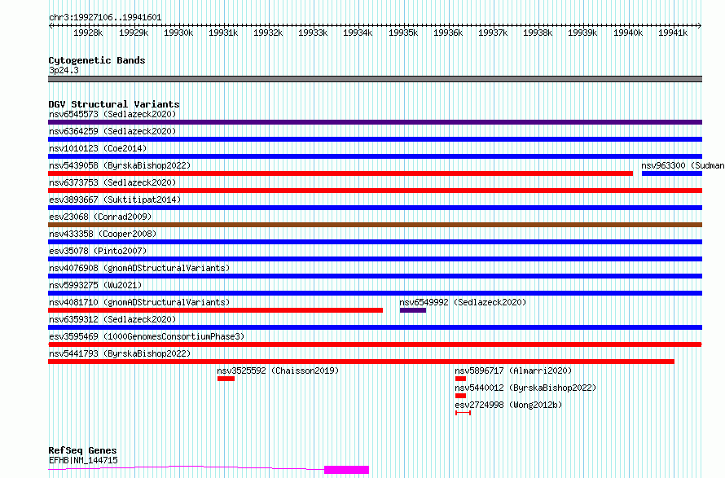This screenshot has width=725, height=478.
Task: Select the nsv6359312 blue variant bar
Action: 375,327
